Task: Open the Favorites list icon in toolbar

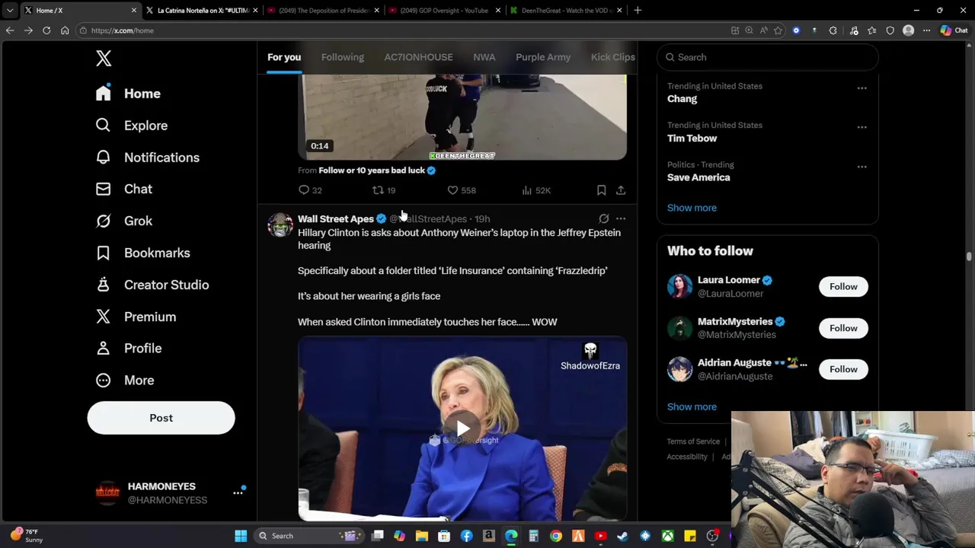Action: [x=872, y=30]
